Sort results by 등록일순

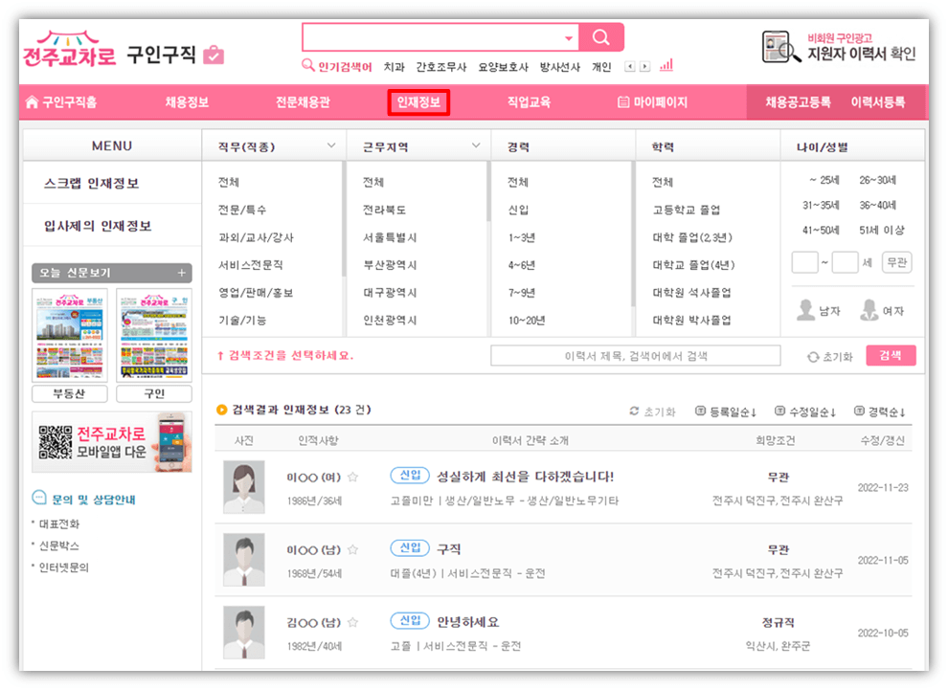click(x=726, y=412)
